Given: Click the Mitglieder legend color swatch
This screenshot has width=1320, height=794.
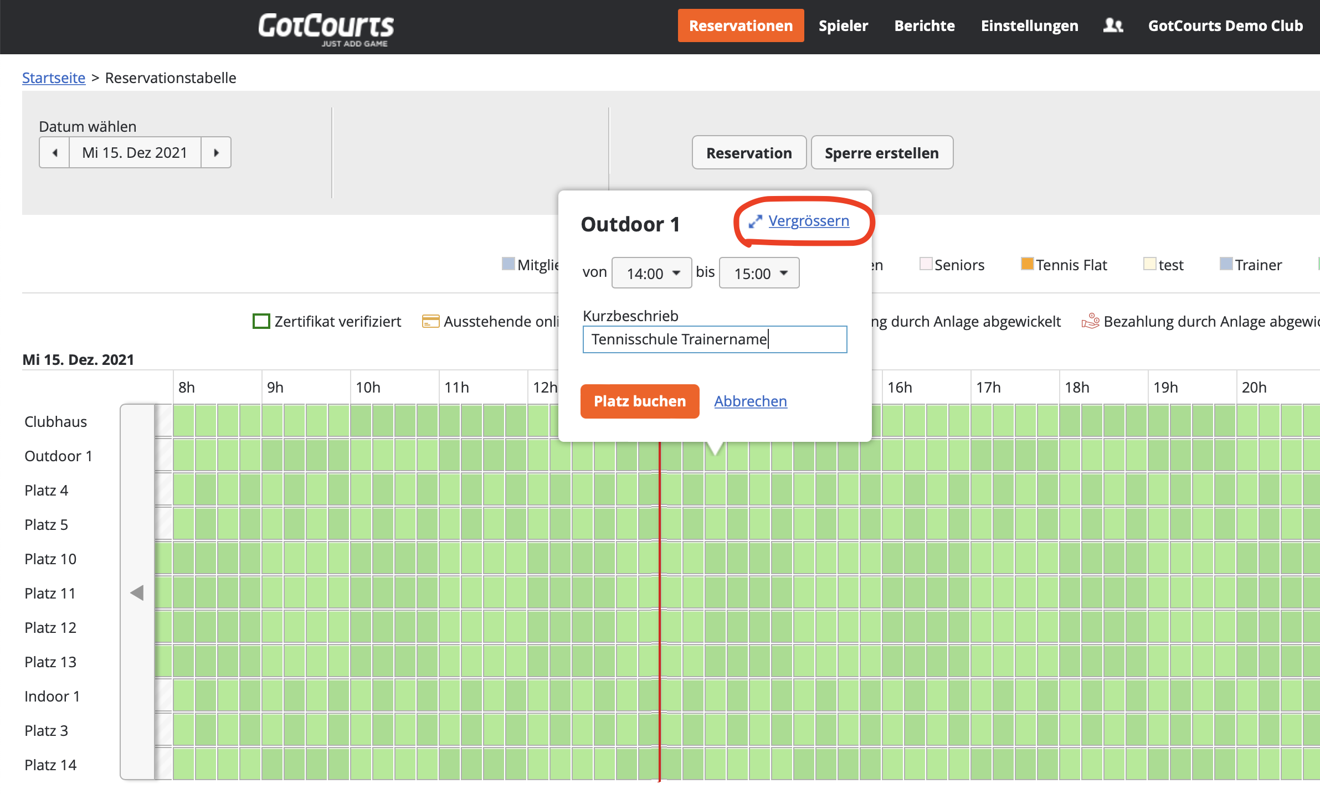Looking at the screenshot, I should (508, 264).
